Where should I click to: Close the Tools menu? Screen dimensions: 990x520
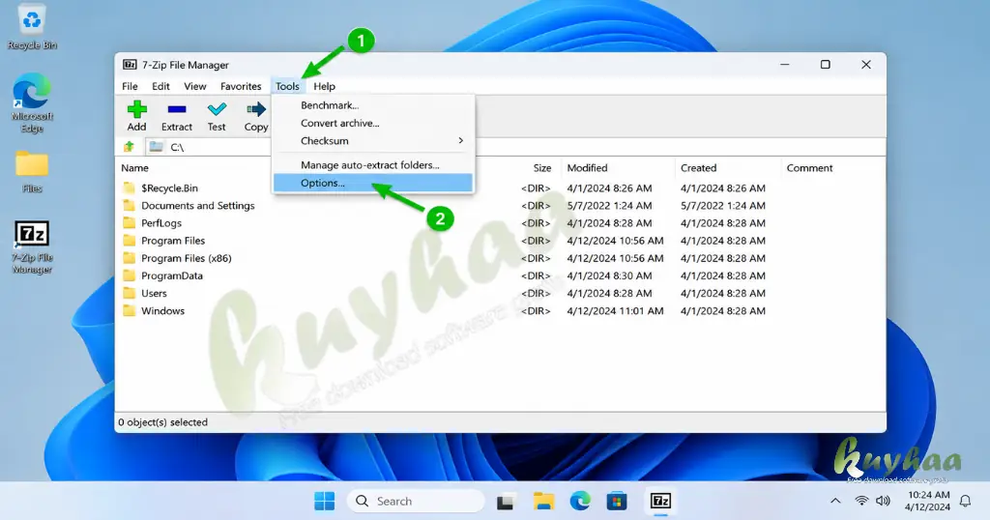pos(287,86)
